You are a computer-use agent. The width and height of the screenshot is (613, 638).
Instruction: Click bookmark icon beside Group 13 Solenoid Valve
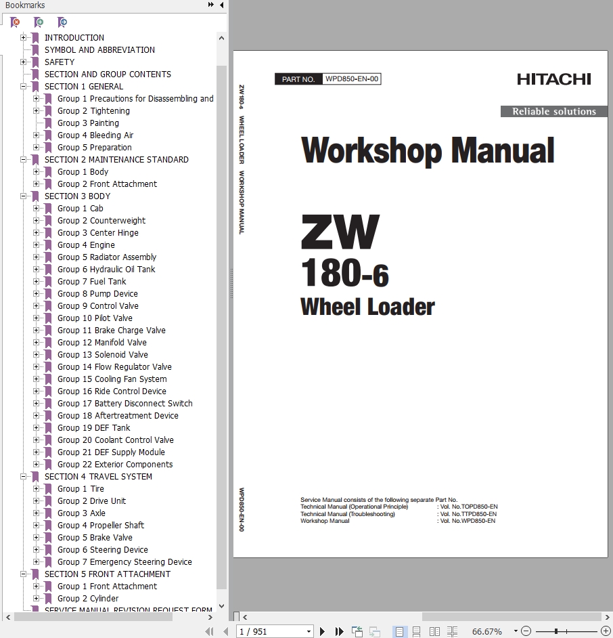(48, 355)
